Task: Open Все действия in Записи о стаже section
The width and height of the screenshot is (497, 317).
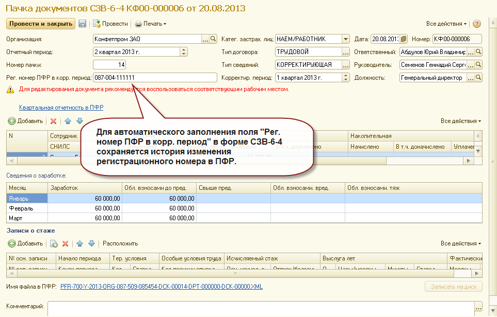Action: (x=461, y=244)
